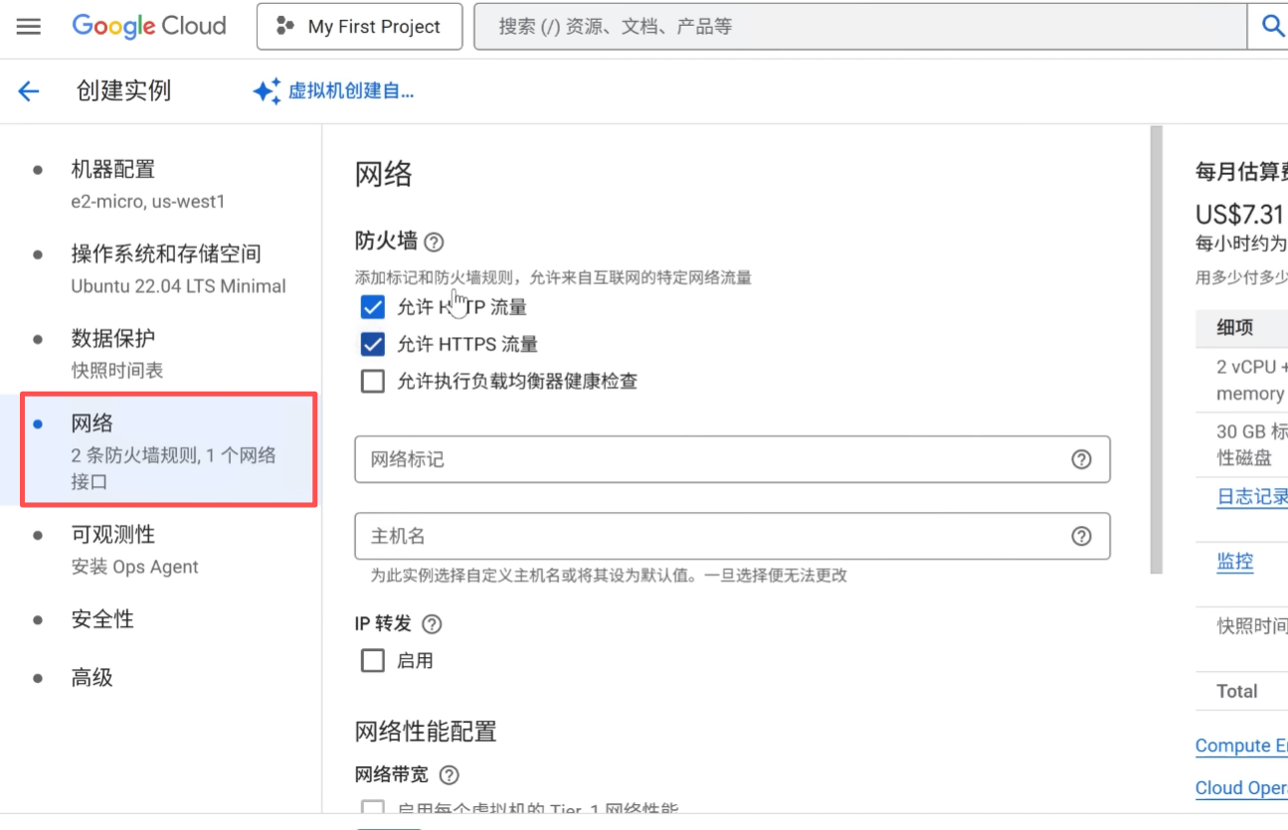Click the Google Cloud logo
This screenshot has width=1288, height=830.
pyautogui.click(x=149, y=27)
